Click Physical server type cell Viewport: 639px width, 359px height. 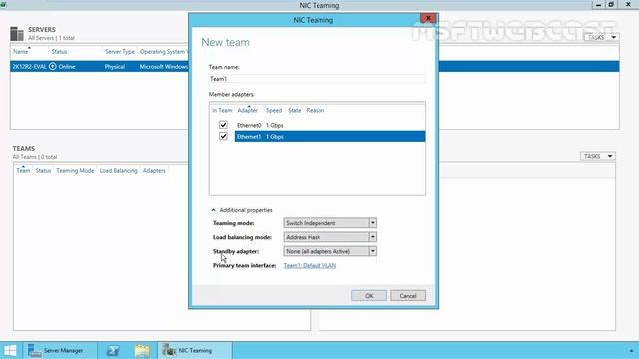click(x=115, y=67)
